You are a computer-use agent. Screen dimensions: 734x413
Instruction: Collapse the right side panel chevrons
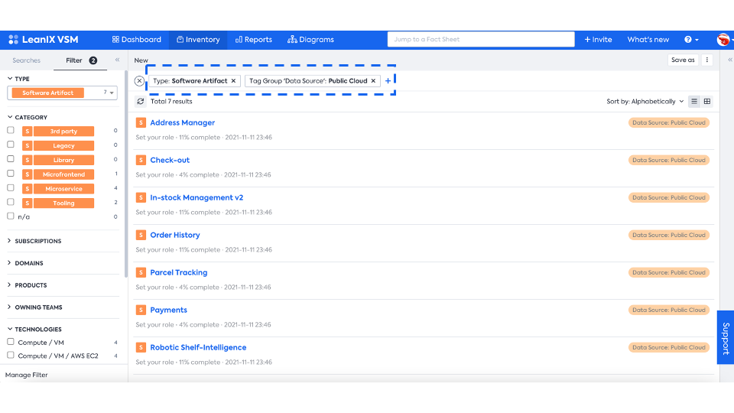click(729, 60)
